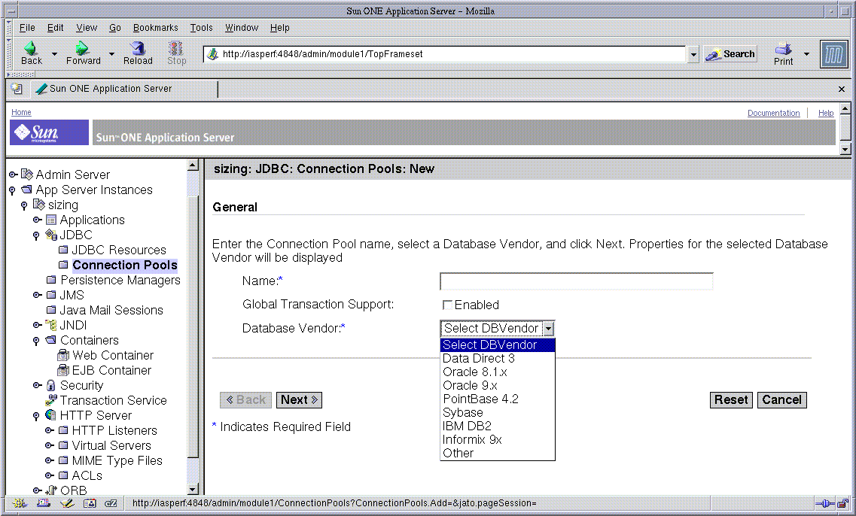856x516 pixels.
Task: Open the Help link in header
Action: (x=826, y=113)
